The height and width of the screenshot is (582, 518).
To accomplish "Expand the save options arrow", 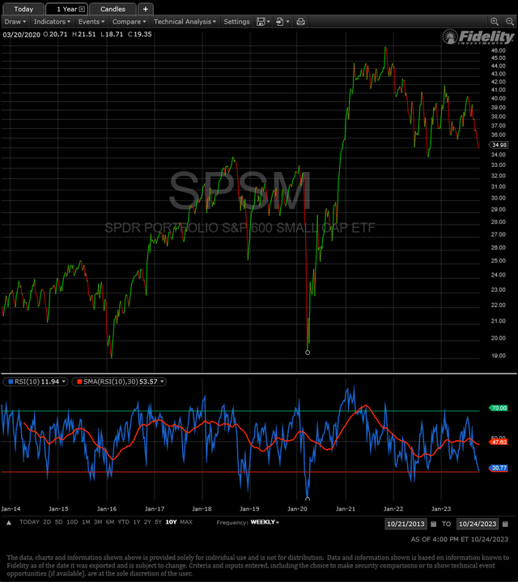I will [x=268, y=22].
